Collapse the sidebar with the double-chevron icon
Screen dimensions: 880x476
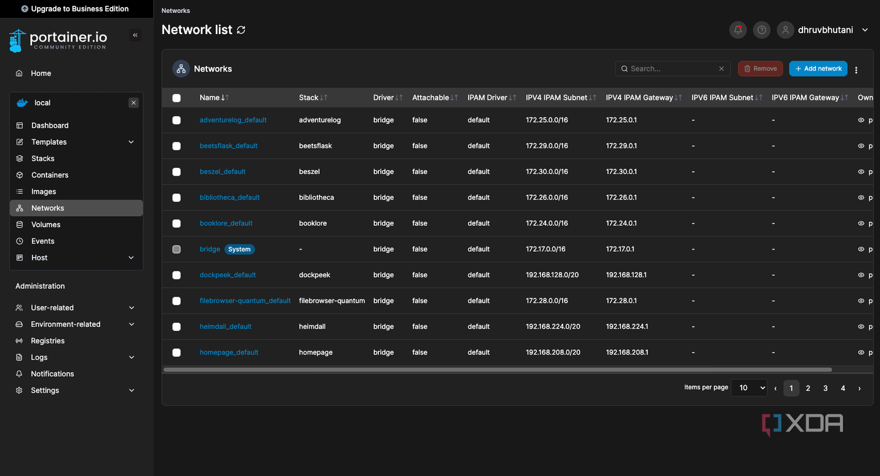point(136,35)
